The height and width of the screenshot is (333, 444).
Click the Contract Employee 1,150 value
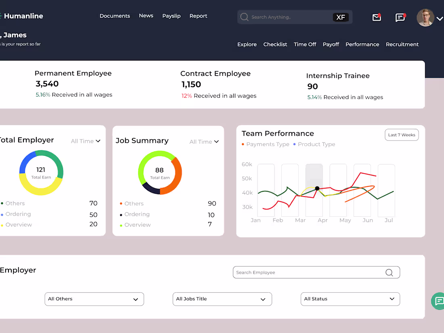click(191, 84)
